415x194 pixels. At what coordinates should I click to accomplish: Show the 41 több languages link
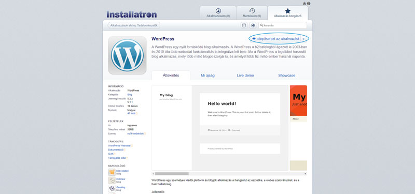[132, 113]
